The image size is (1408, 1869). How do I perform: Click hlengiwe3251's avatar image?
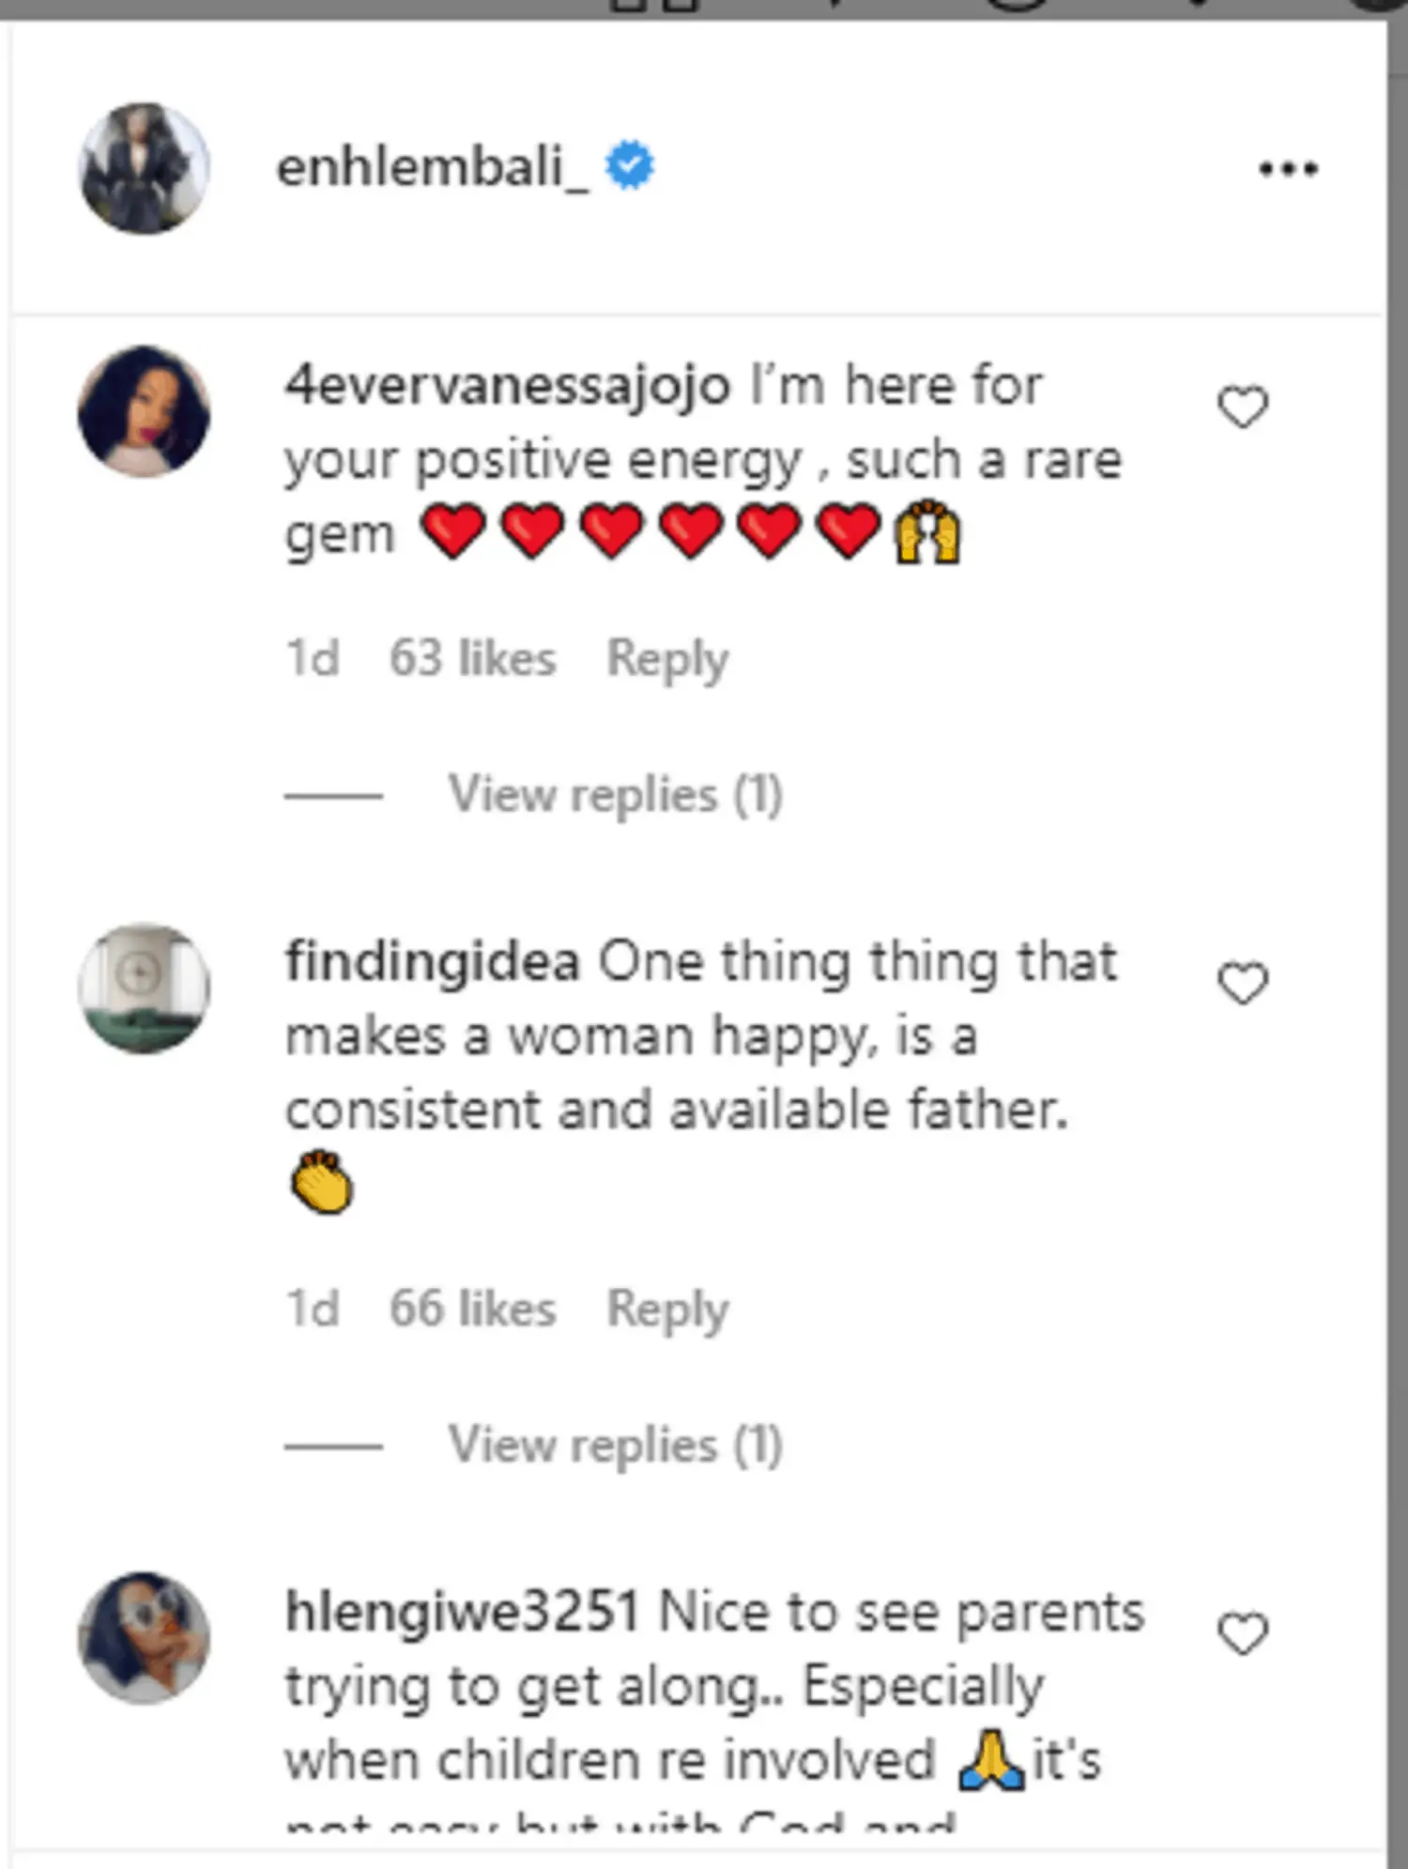[x=145, y=1637]
